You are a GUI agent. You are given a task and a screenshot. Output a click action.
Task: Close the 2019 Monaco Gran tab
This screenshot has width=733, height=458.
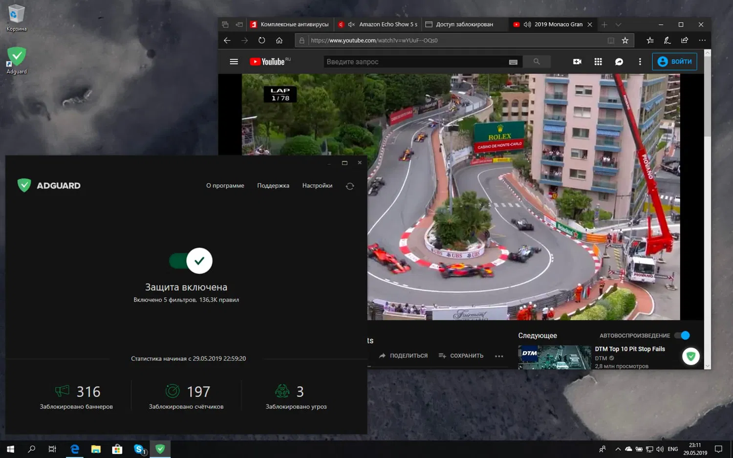click(590, 24)
